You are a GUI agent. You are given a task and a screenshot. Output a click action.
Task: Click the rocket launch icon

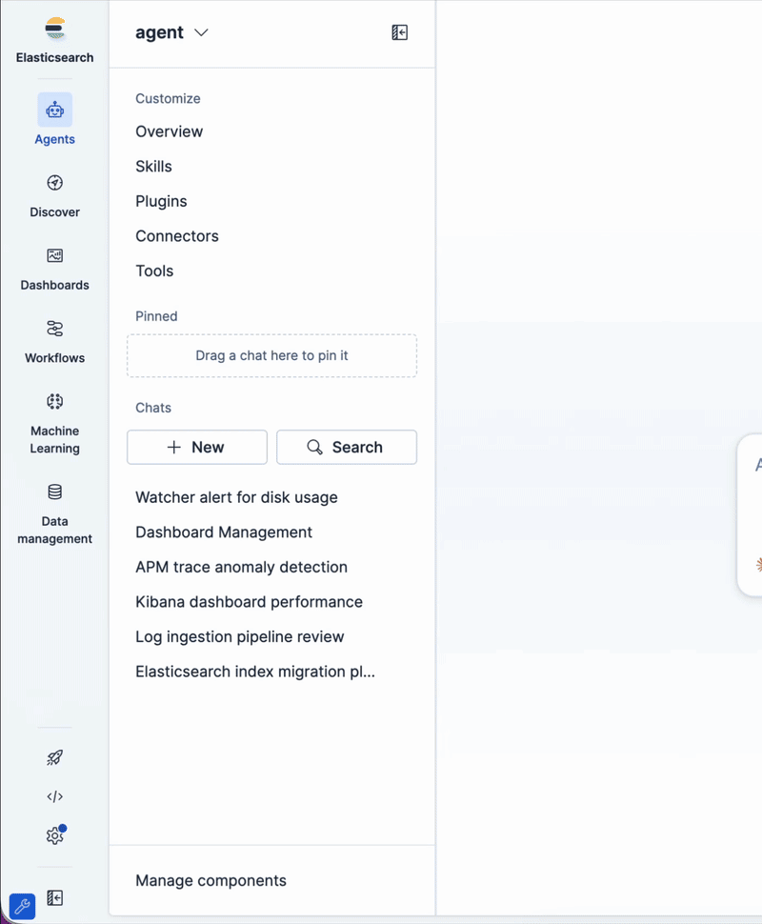(55, 757)
